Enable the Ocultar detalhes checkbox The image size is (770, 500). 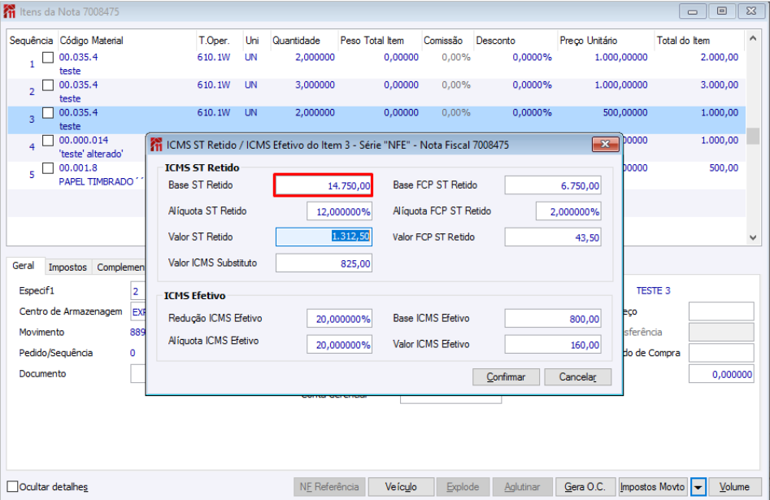(12, 487)
